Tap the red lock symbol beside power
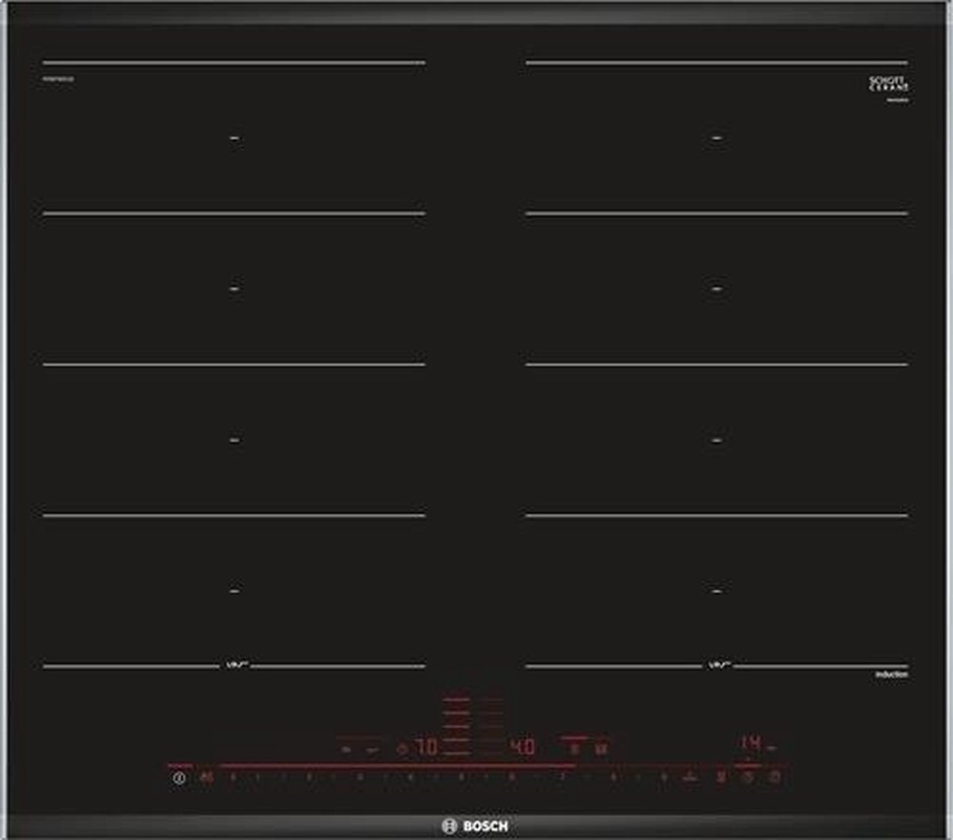This screenshot has width=953, height=840. pyautogui.click(x=206, y=778)
